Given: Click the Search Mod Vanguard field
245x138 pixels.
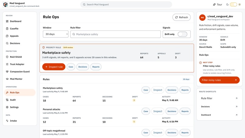Looking at the screenshot, I should (x=126, y=5).
